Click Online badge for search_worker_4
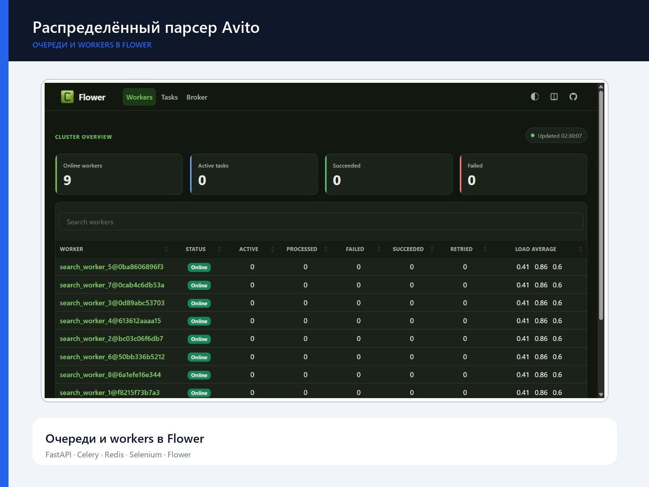This screenshot has width=649, height=487. [x=199, y=321]
